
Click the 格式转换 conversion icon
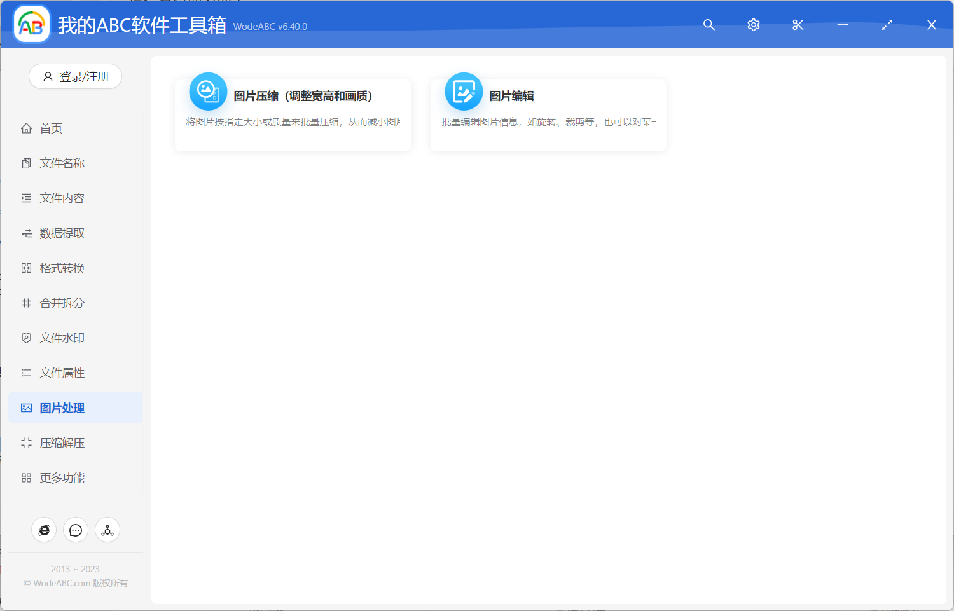coord(26,268)
